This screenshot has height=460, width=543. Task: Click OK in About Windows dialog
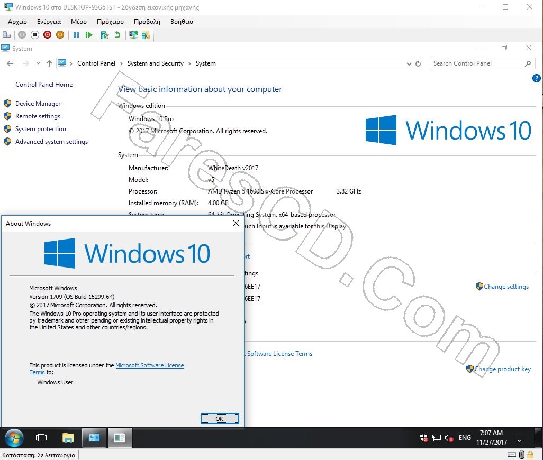click(220, 419)
